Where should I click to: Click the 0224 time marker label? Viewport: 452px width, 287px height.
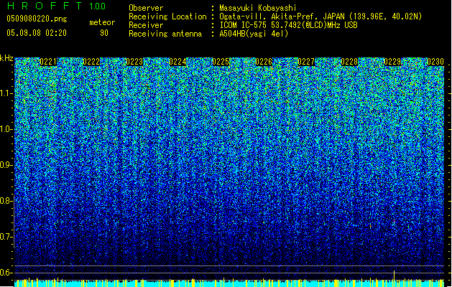177,62
